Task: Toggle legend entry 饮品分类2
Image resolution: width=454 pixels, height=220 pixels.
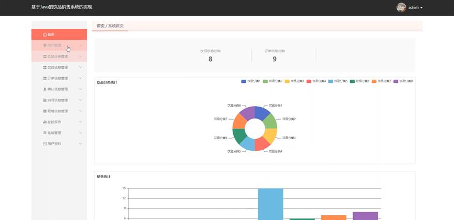Action: pos(273,81)
